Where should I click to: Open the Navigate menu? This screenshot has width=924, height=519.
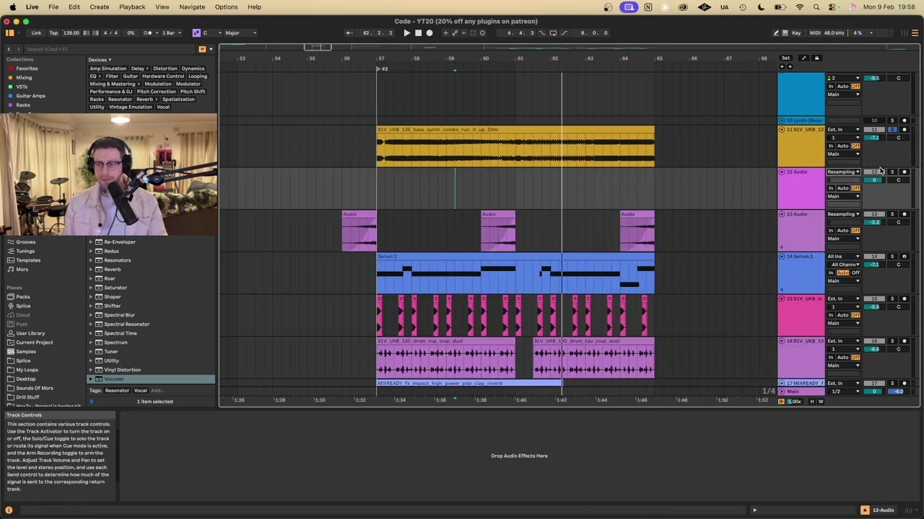pyautogui.click(x=192, y=6)
